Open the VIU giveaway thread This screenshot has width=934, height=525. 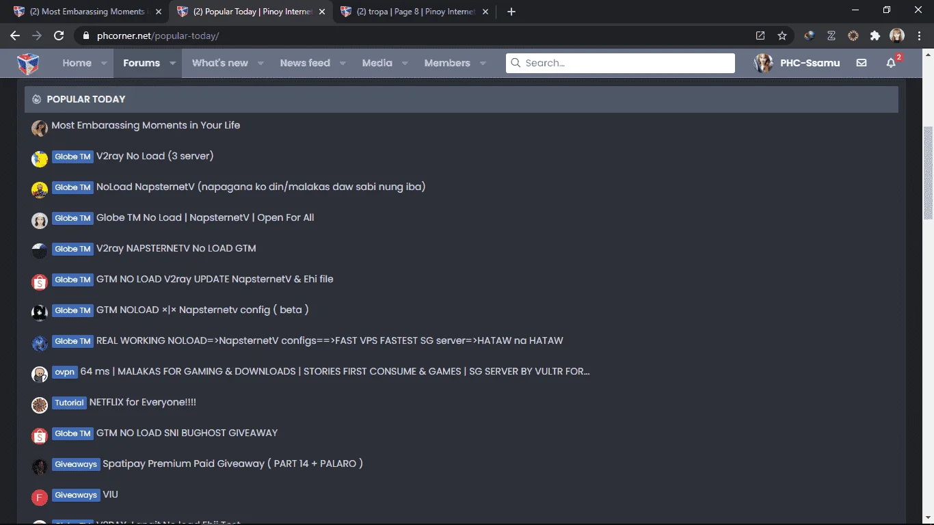pyautogui.click(x=111, y=494)
